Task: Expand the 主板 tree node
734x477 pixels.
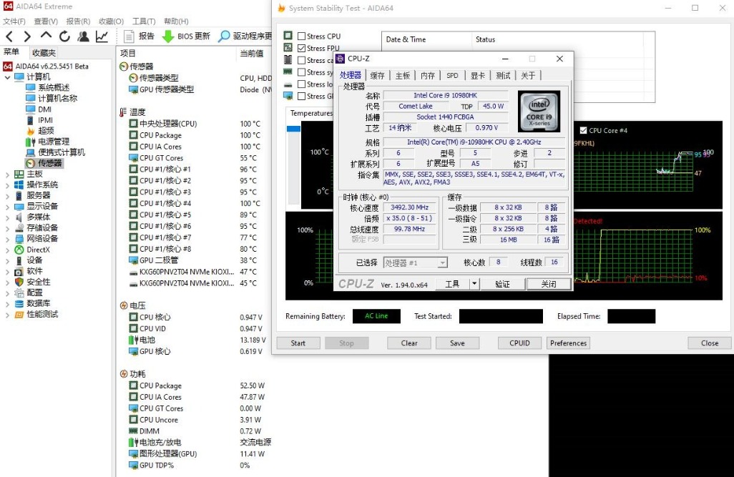Action: 7,174
